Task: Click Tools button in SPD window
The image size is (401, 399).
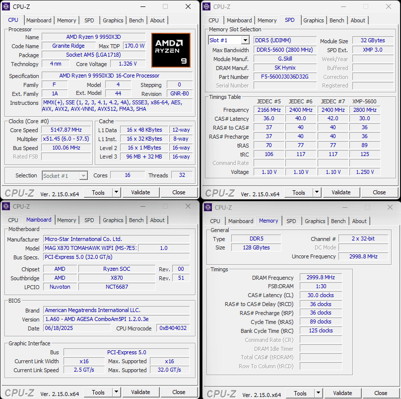Action: (x=299, y=192)
